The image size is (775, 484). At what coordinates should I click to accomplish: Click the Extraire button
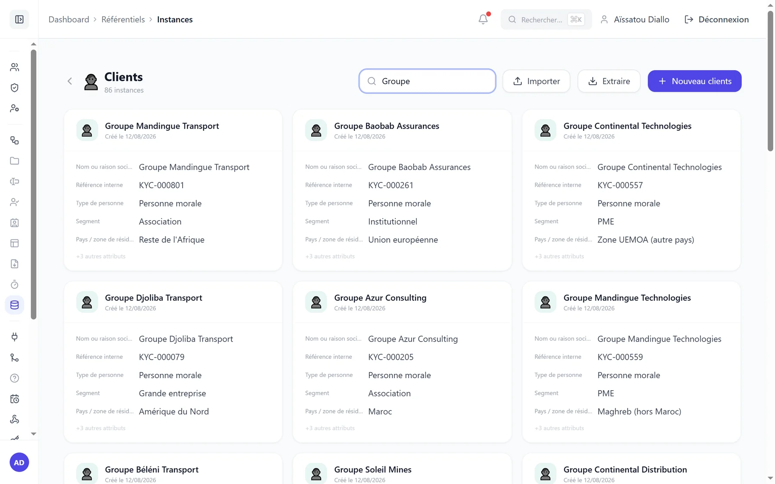point(609,81)
